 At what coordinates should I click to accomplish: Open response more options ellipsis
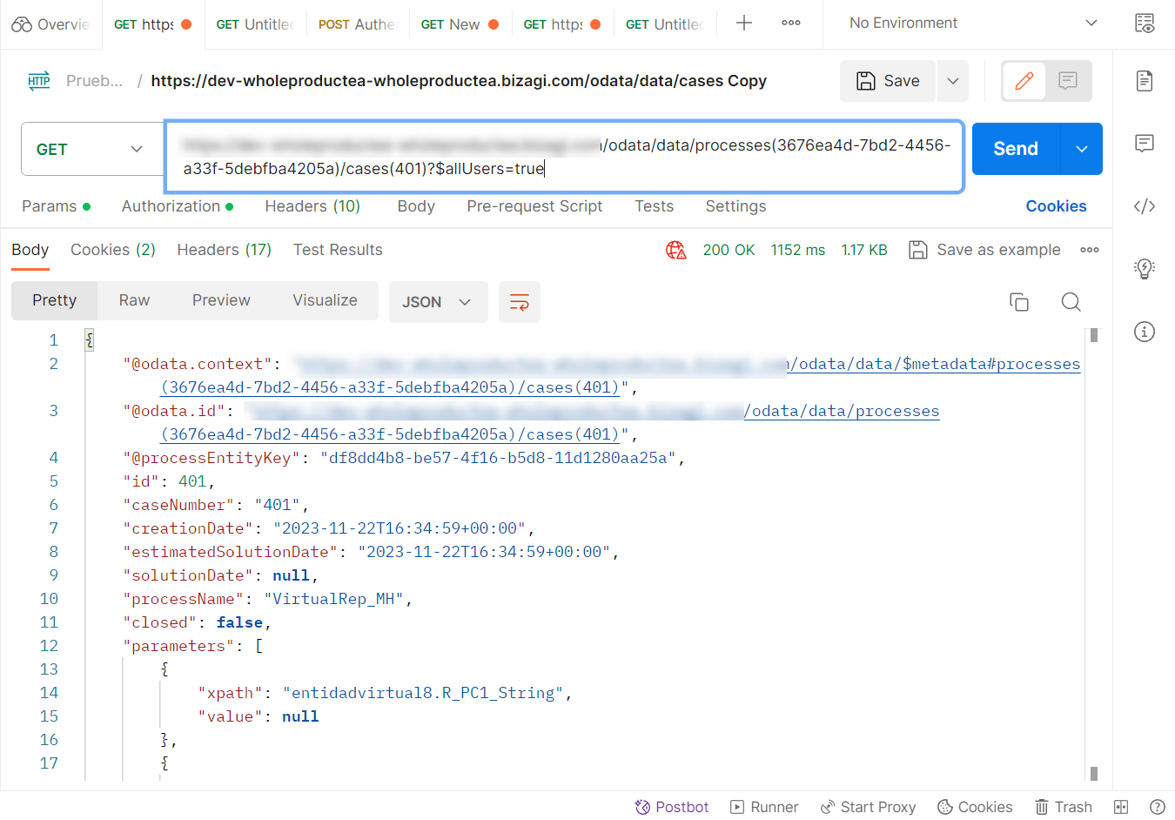click(1090, 250)
